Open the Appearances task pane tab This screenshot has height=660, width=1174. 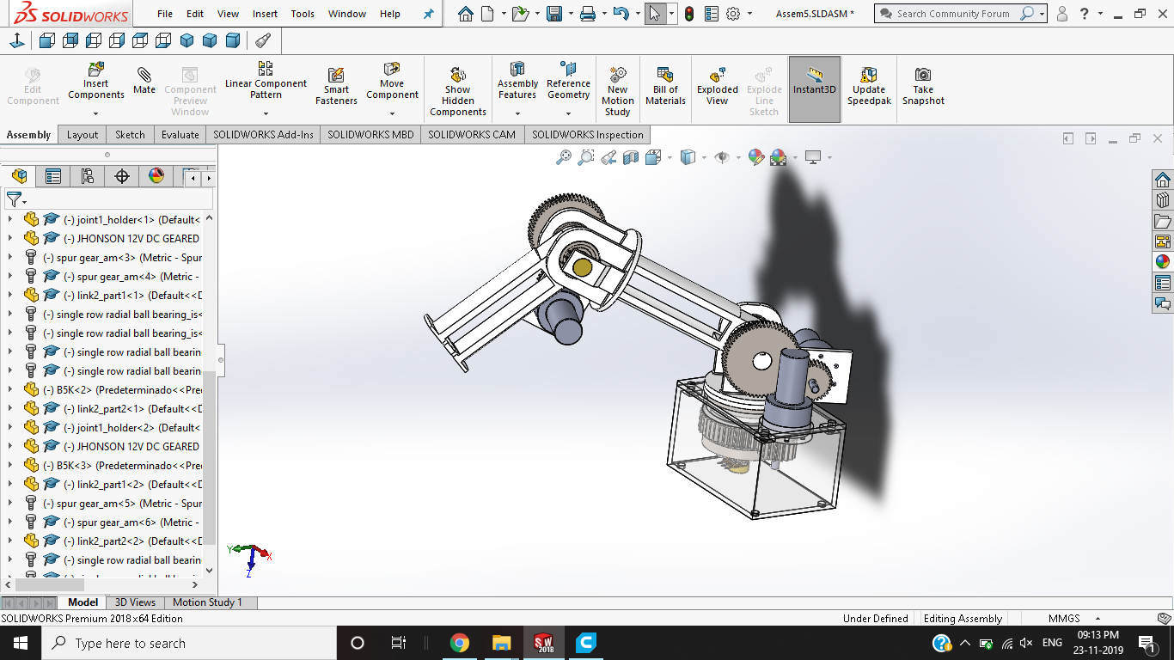point(1163,262)
